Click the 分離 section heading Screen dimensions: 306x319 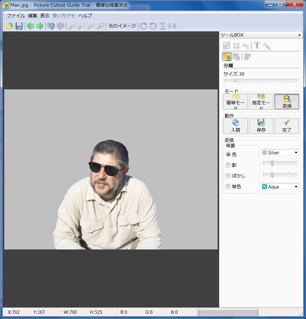[228, 65]
